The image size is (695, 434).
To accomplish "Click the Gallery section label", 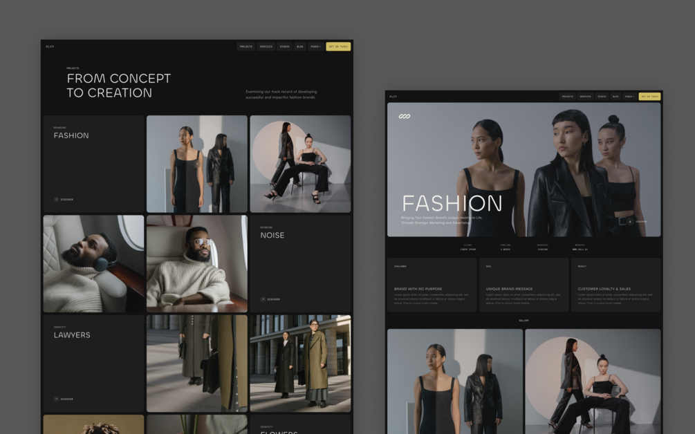I will (x=524, y=320).
